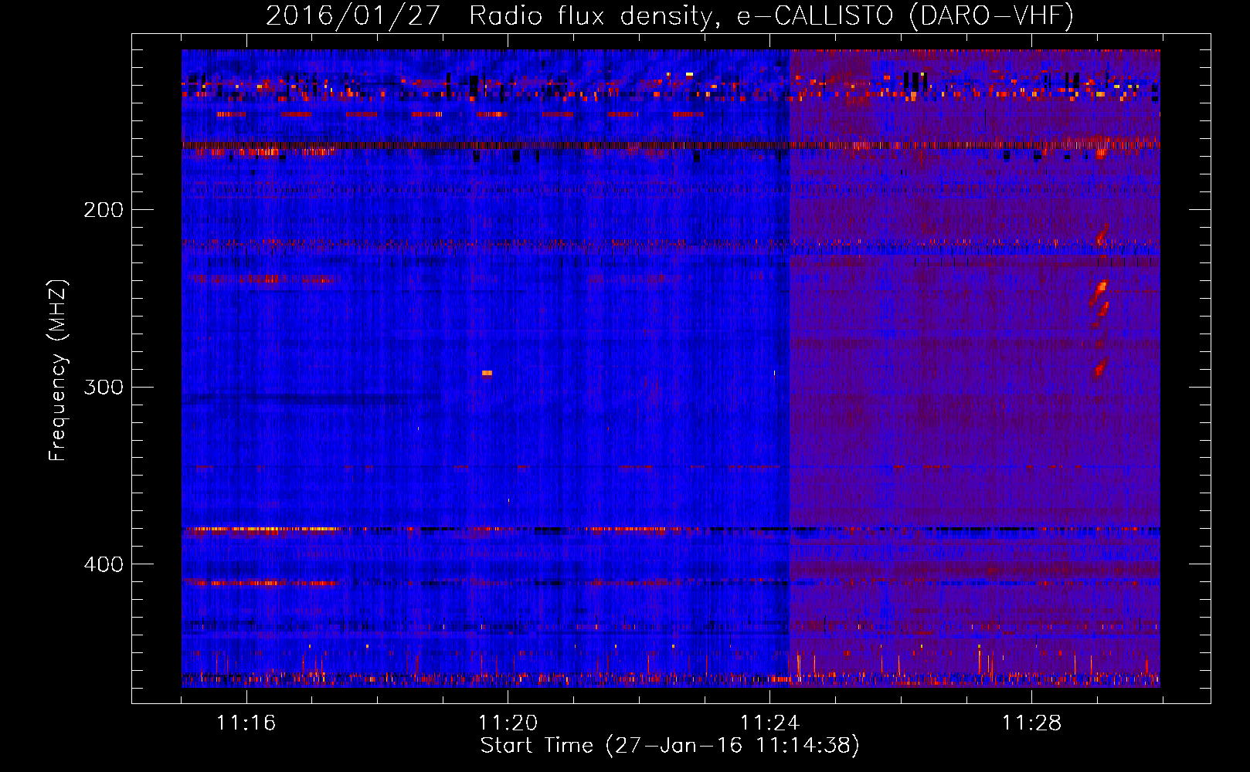Click the 300 frequency tick label
This screenshot has width=1250, height=772.
pos(104,387)
